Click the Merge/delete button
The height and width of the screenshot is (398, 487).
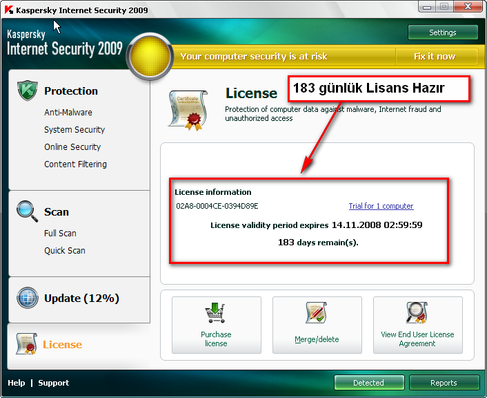point(317,325)
